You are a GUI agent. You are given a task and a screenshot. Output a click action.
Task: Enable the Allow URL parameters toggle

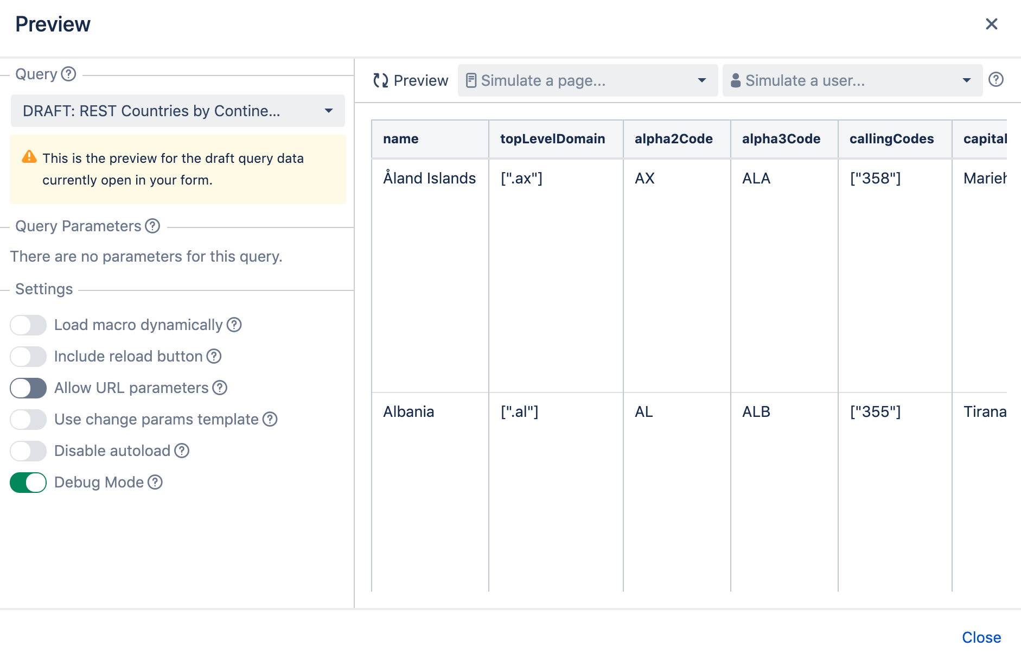tap(28, 388)
